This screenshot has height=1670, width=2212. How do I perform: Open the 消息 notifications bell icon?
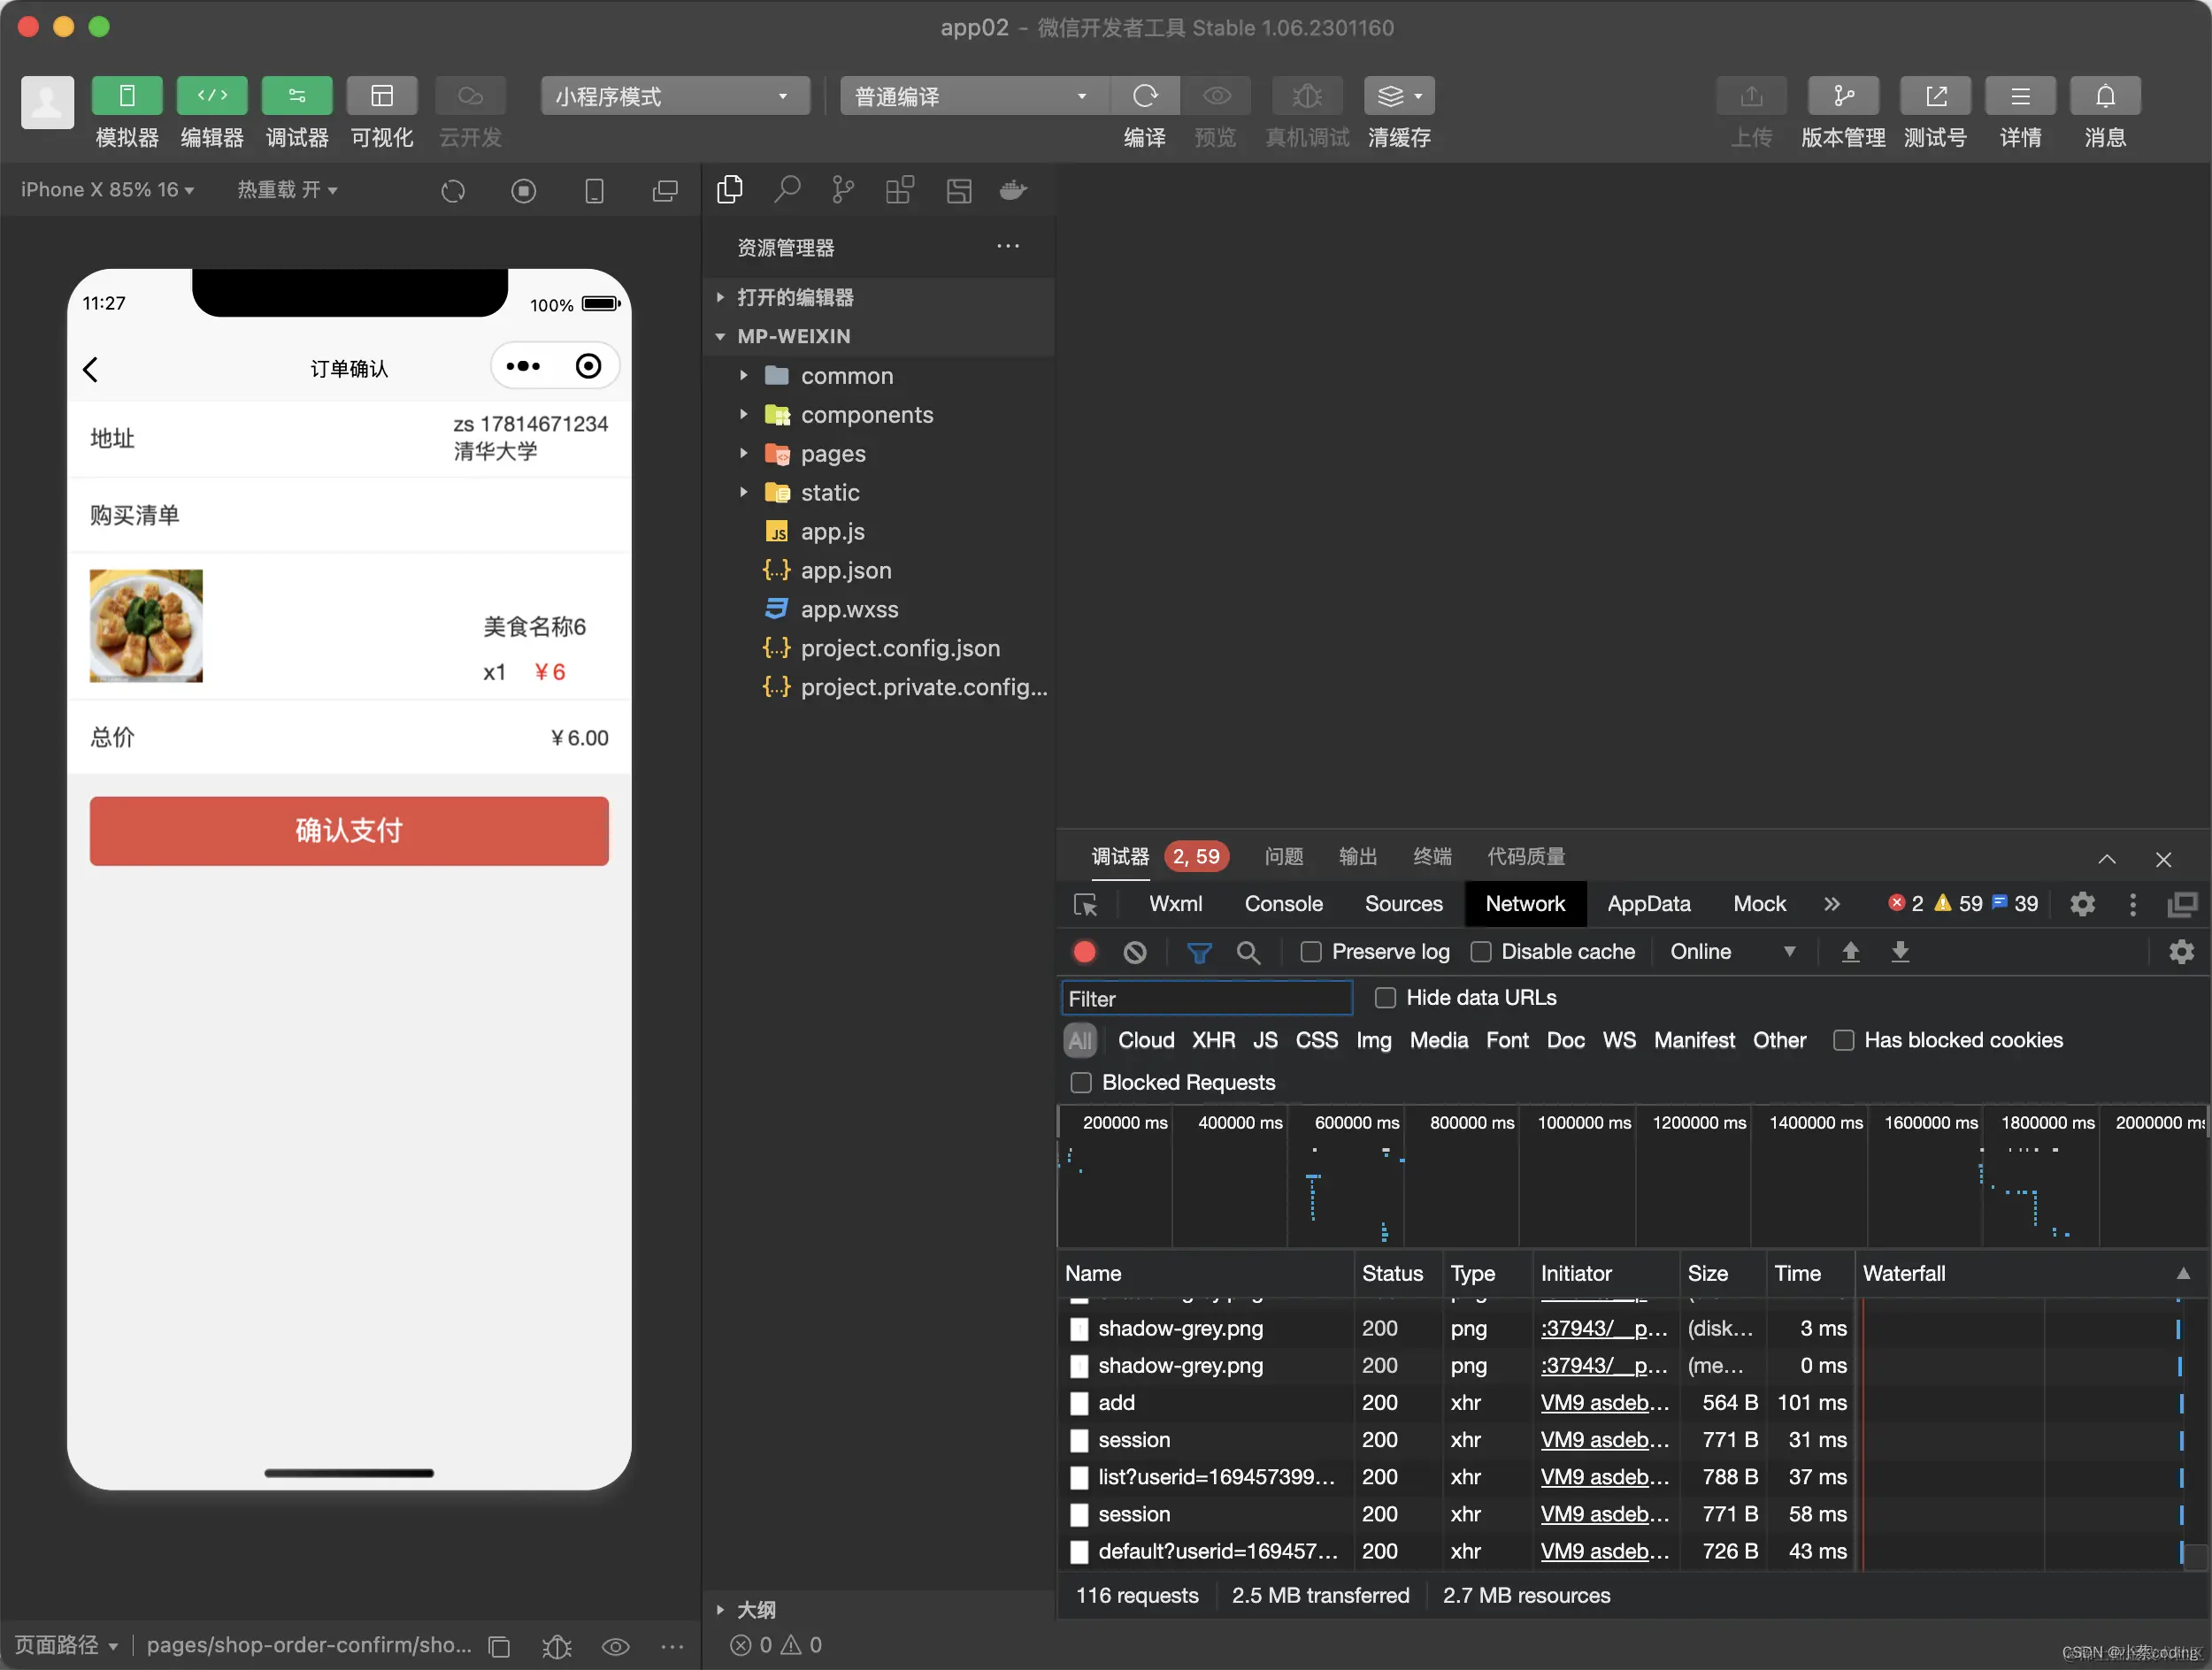click(x=2104, y=96)
